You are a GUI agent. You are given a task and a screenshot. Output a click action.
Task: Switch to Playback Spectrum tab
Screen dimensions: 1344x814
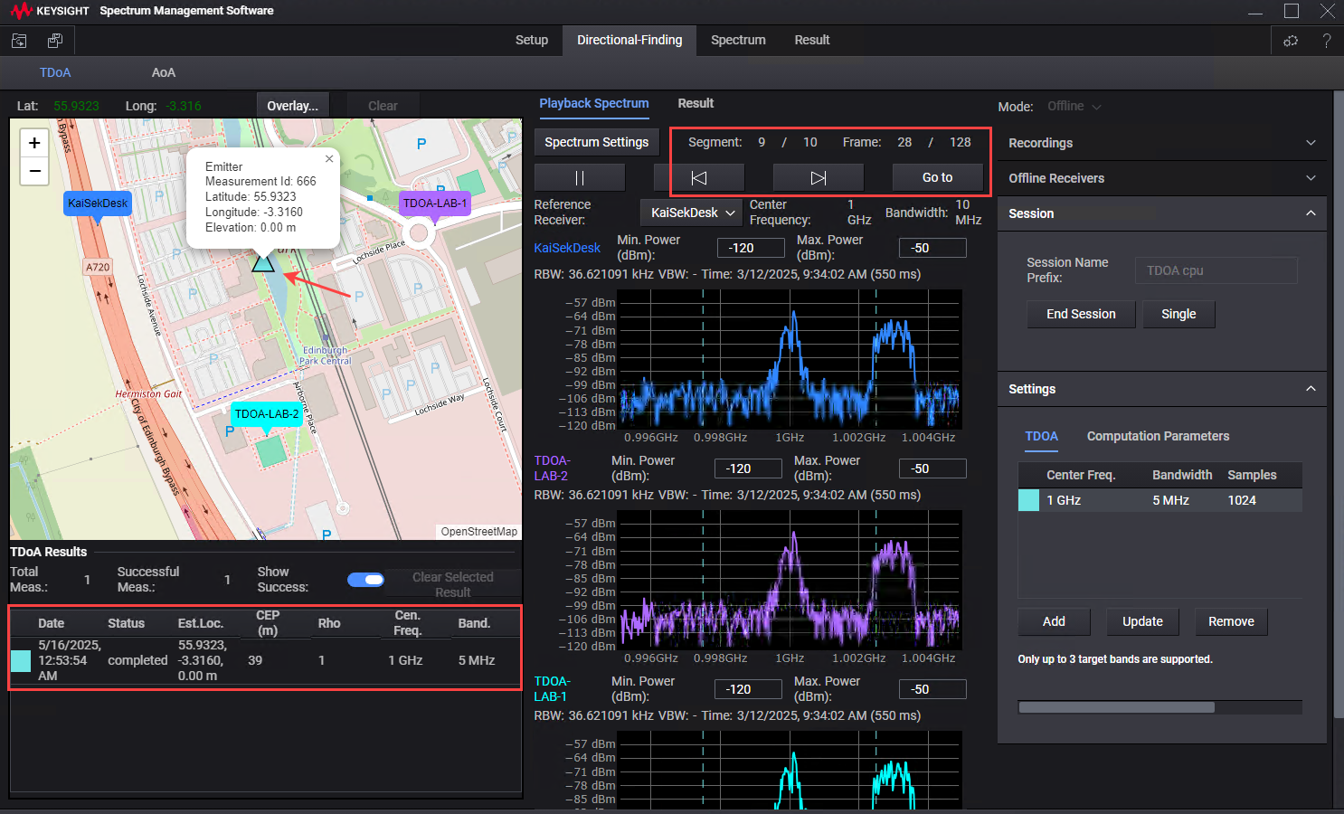[x=594, y=104]
